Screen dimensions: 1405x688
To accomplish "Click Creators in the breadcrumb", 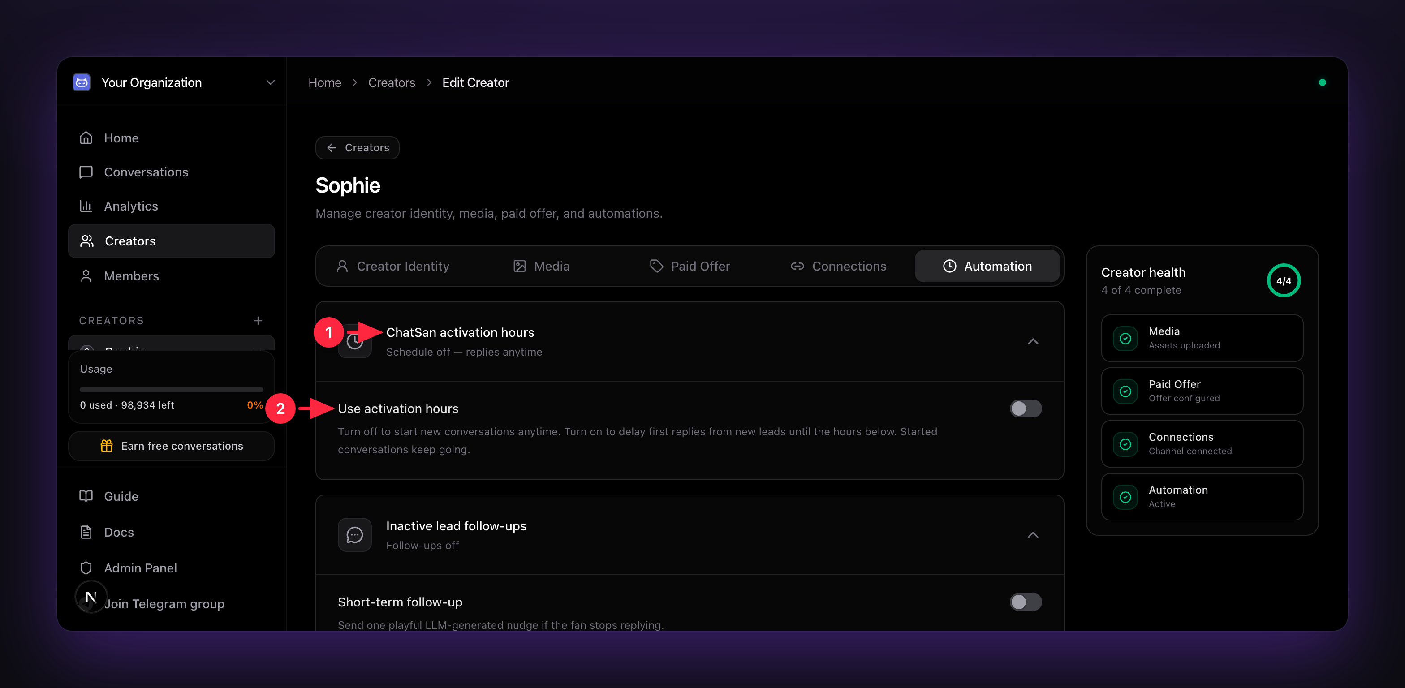I will 392,82.
